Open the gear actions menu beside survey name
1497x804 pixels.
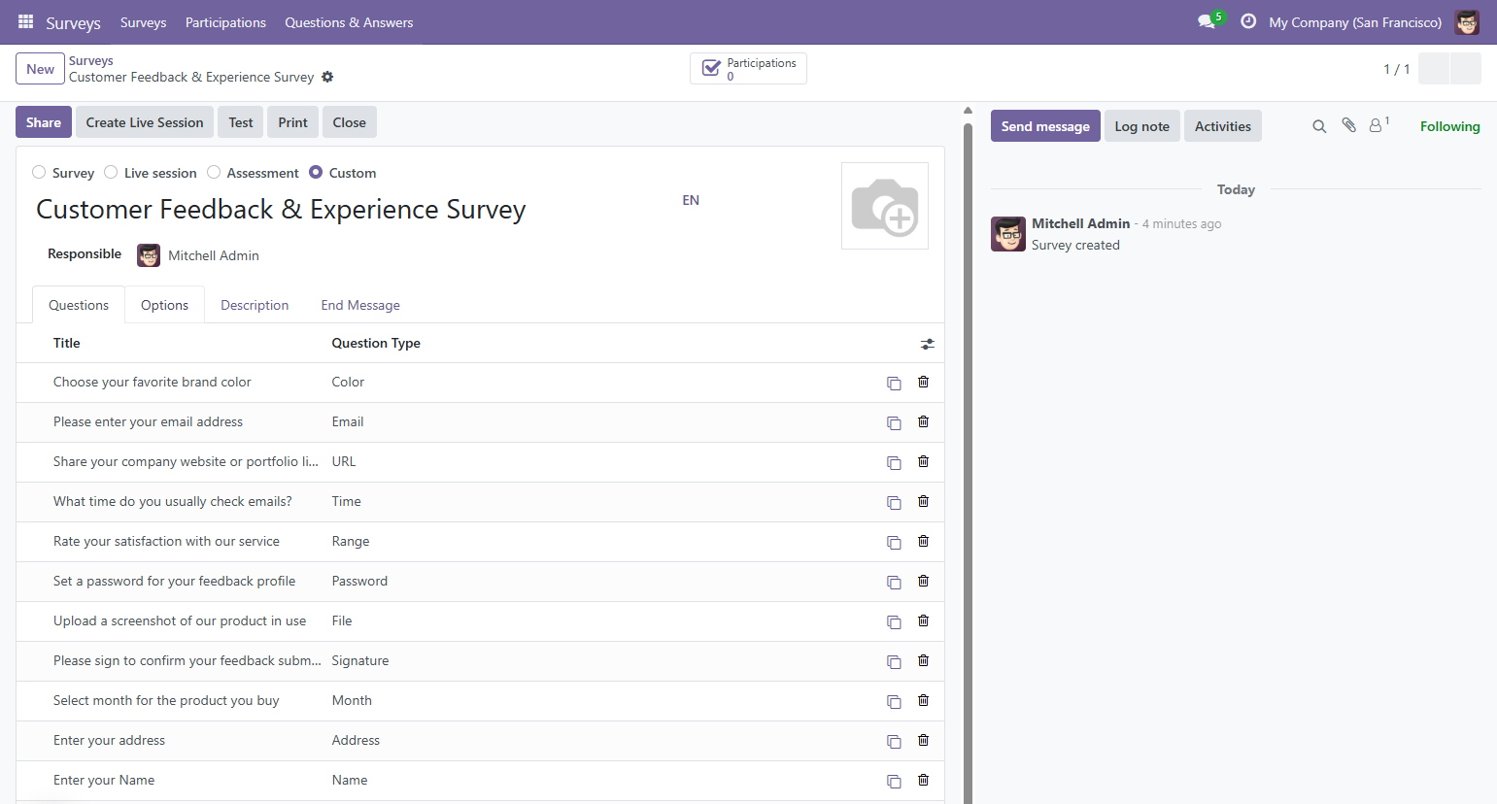(327, 77)
